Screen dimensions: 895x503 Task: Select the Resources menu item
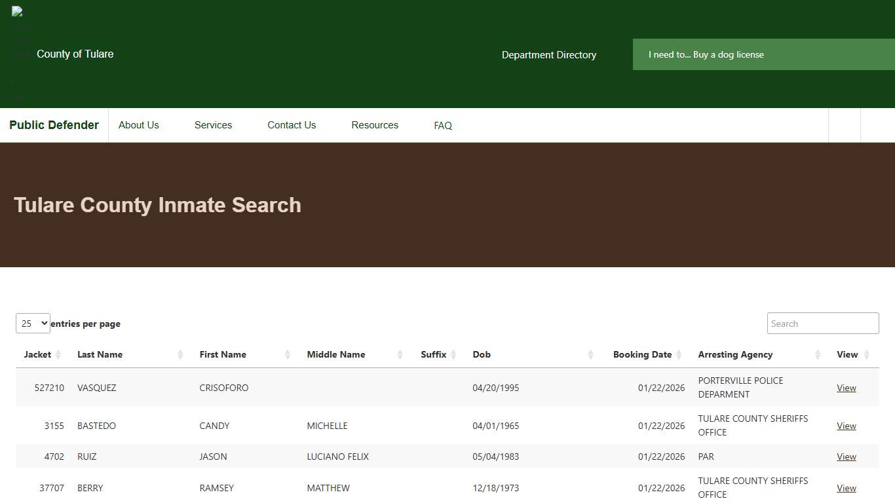pos(374,125)
